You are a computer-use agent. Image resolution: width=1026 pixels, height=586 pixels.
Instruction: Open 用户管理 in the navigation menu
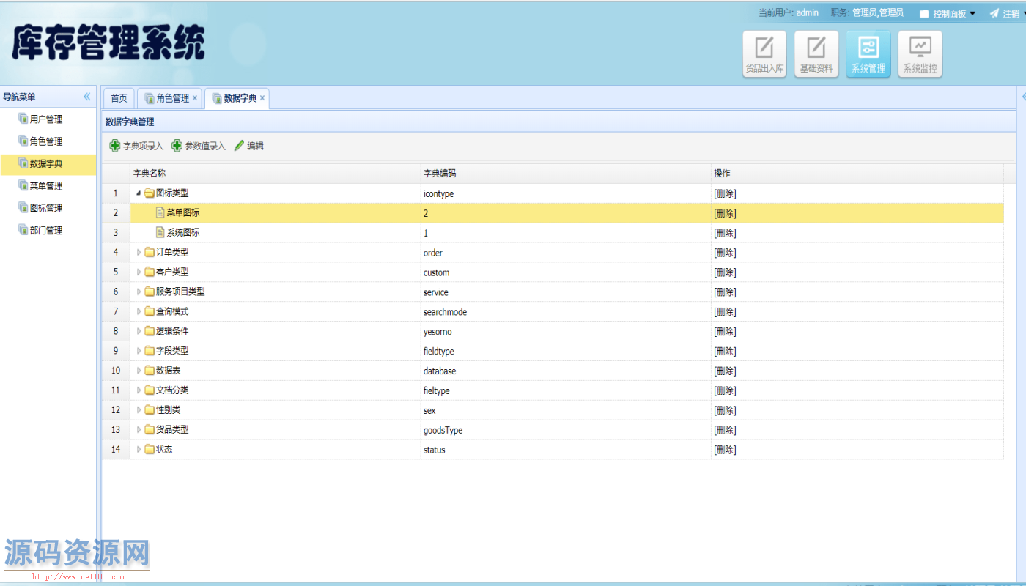[48, 119]
